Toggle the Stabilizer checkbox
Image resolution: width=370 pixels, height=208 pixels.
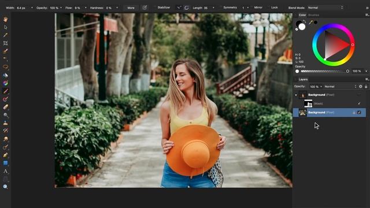154,8
